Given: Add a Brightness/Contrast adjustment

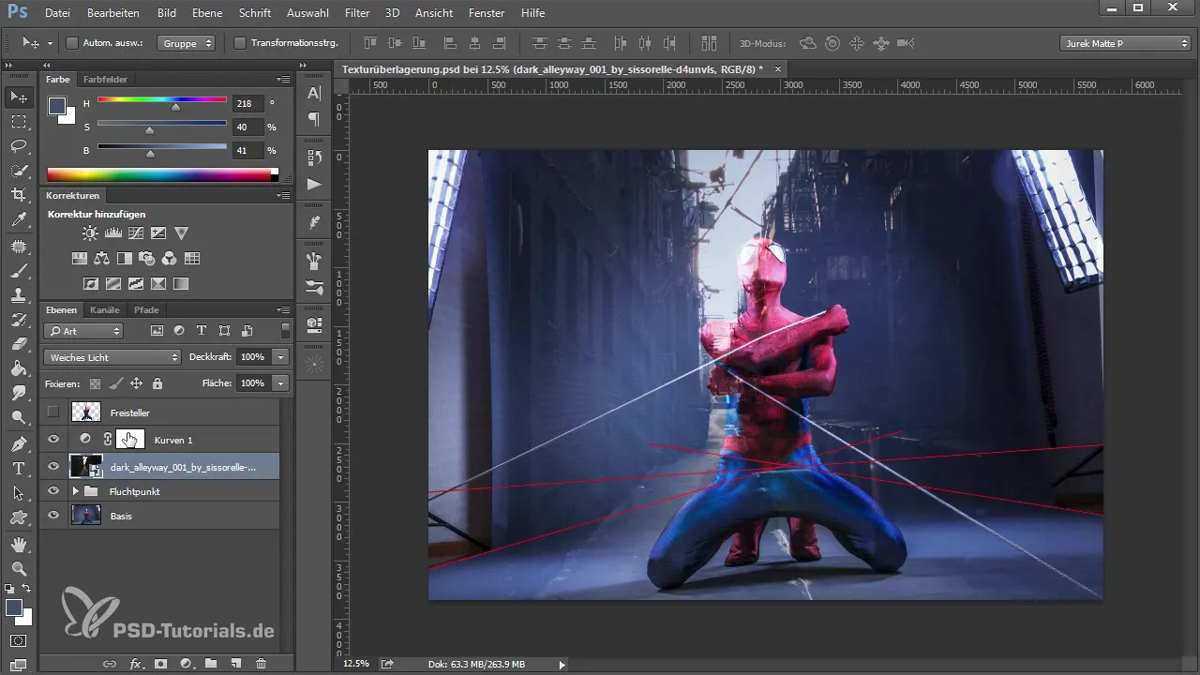Looking at the screenshot, I should click(x=89, y=232).
